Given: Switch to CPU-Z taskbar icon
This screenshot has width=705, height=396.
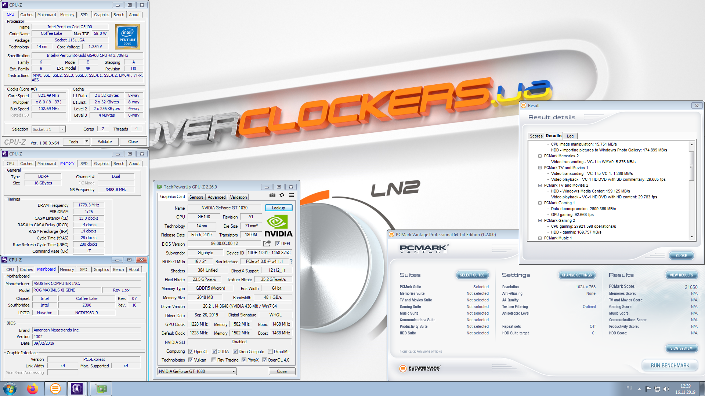Looking at the screenshot, I should [x=77, y=389].
